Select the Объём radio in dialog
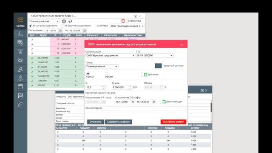The height and width of the screenshot is (153, 272). pos(107,74)
